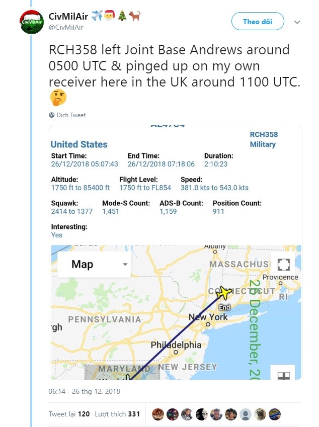Click the Dịch Tweet translate link
Viewport: 319px width, 427px height.
(x=71, y=115)
